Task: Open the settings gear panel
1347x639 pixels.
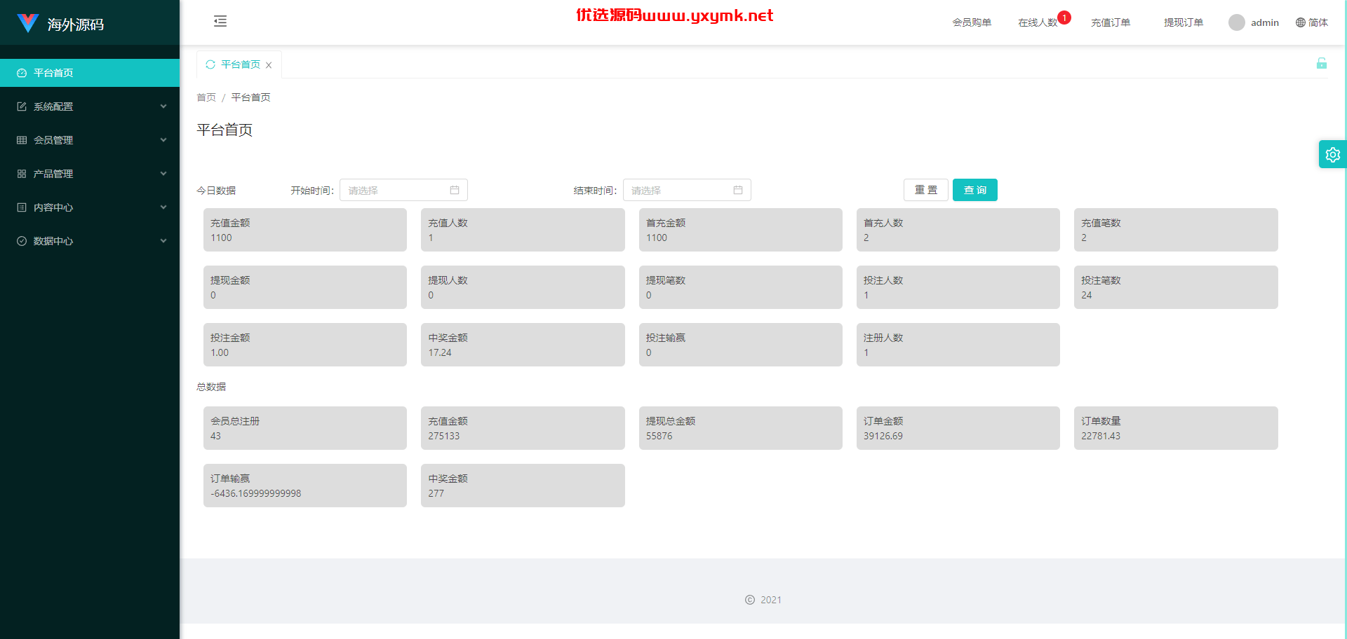Action: (1333, 155)
